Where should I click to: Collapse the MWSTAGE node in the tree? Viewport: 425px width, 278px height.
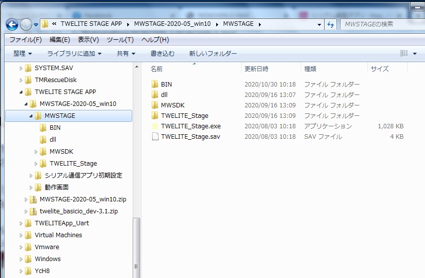(31, 116)
